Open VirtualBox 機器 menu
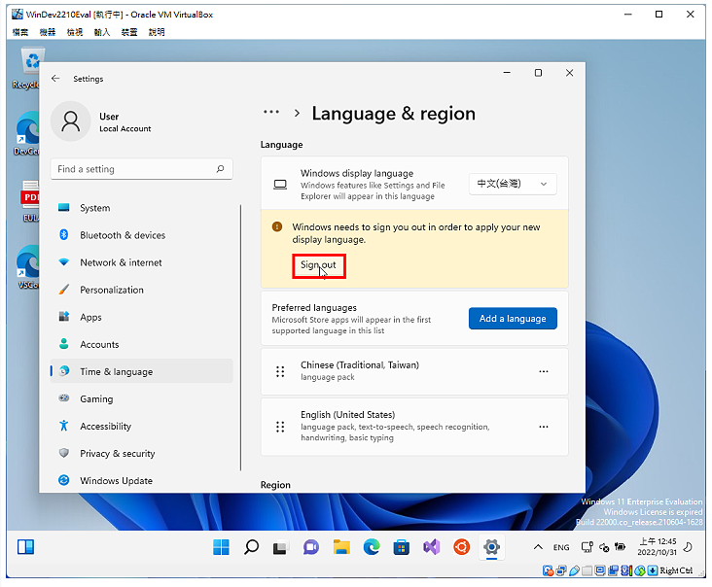The height and width of the screenshot is (587, 712). tap(48, 32)
